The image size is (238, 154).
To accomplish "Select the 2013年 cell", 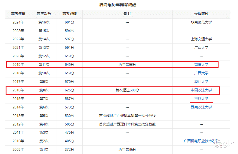I will coord(18,116).
